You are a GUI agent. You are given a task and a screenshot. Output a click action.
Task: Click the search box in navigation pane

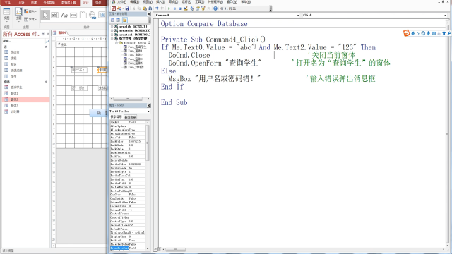point(23,41)
